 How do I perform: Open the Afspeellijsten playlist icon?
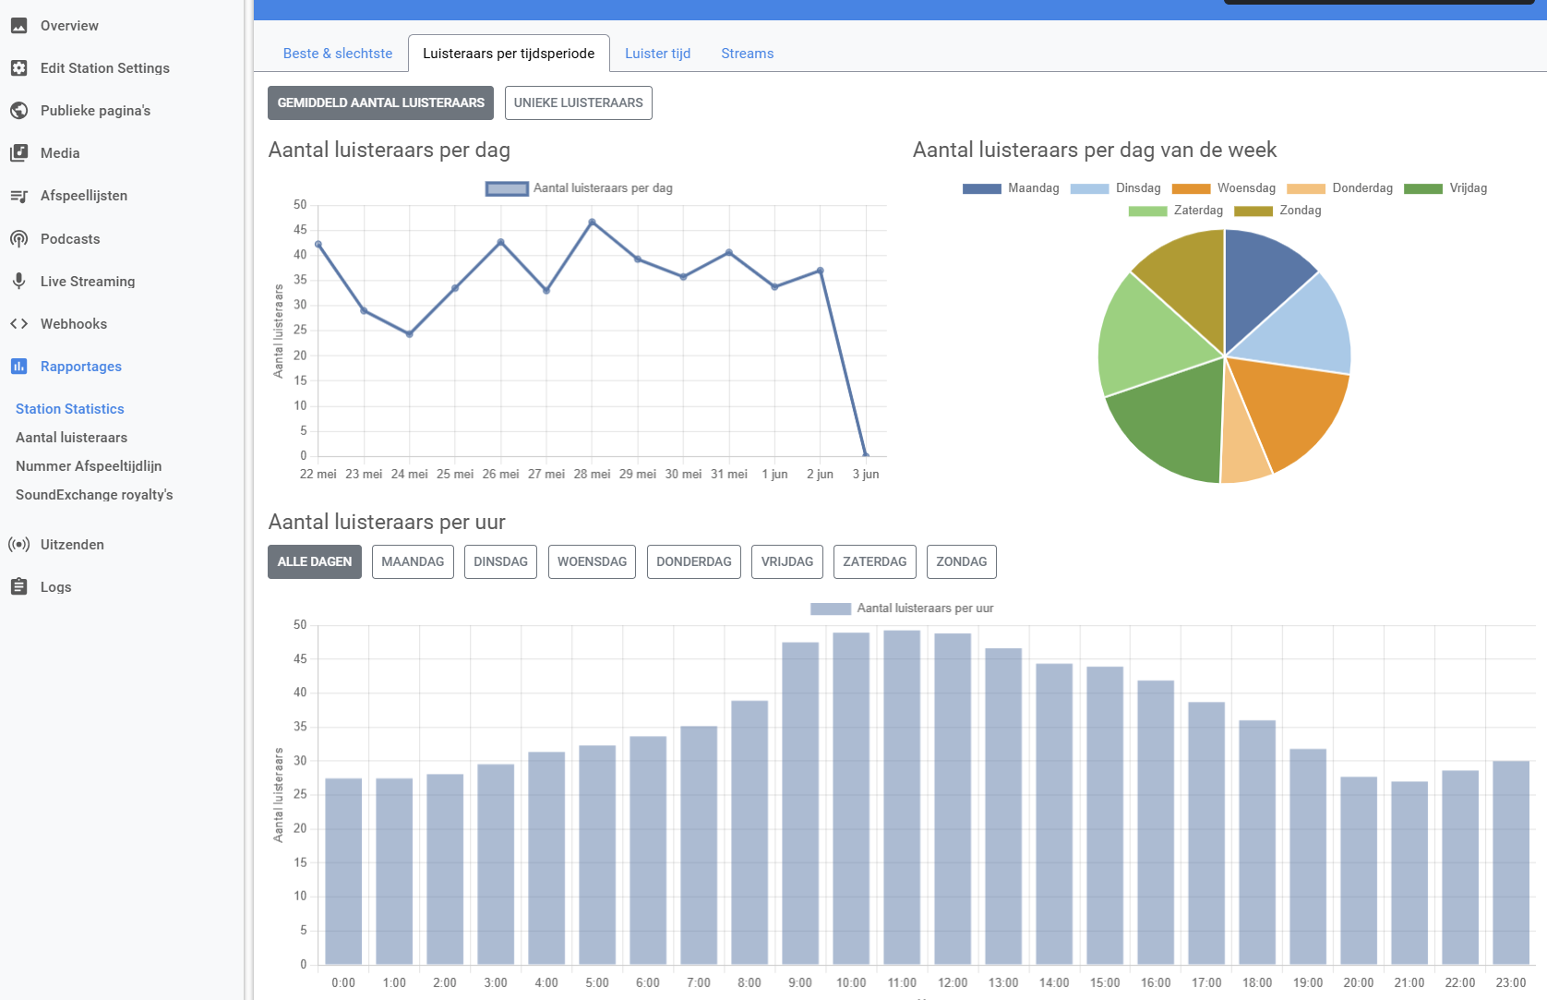point(18,196)
